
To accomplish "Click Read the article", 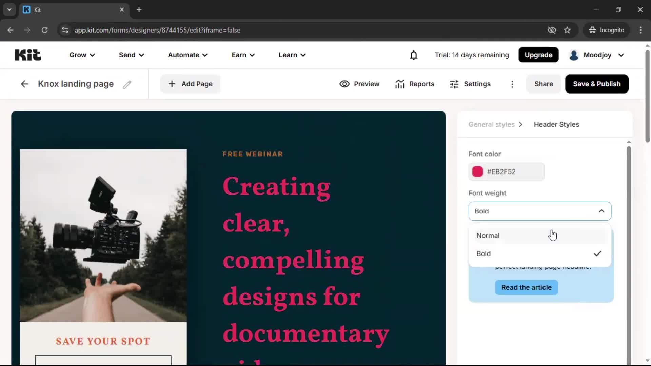I will (526, 287).
